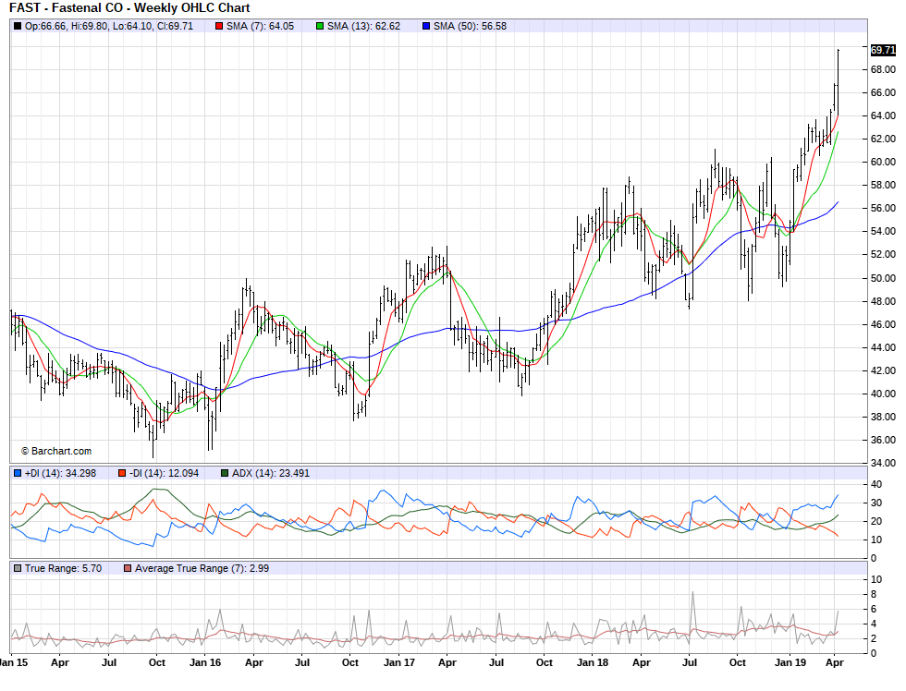This screenshot has height=691, width=906.
Task: Click the chart title 'FAST - Fastenal CO - Weekly OHLC Chart'
Action: (130, 8)
